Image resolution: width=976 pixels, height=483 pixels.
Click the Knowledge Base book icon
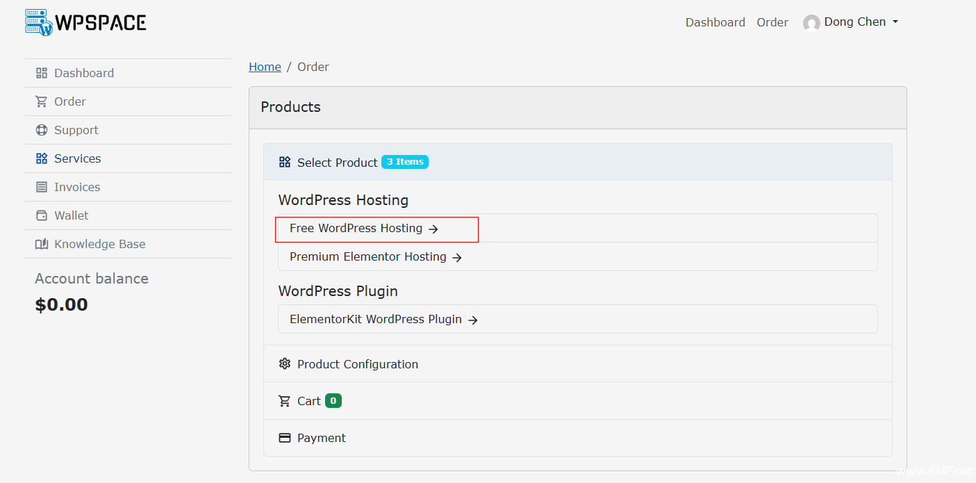coord(42,244)
